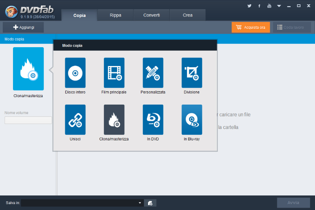Viewport: 315px width, 210px height.
Task: Select the In Blu-ray mode icon
Action: click(192, 120)
